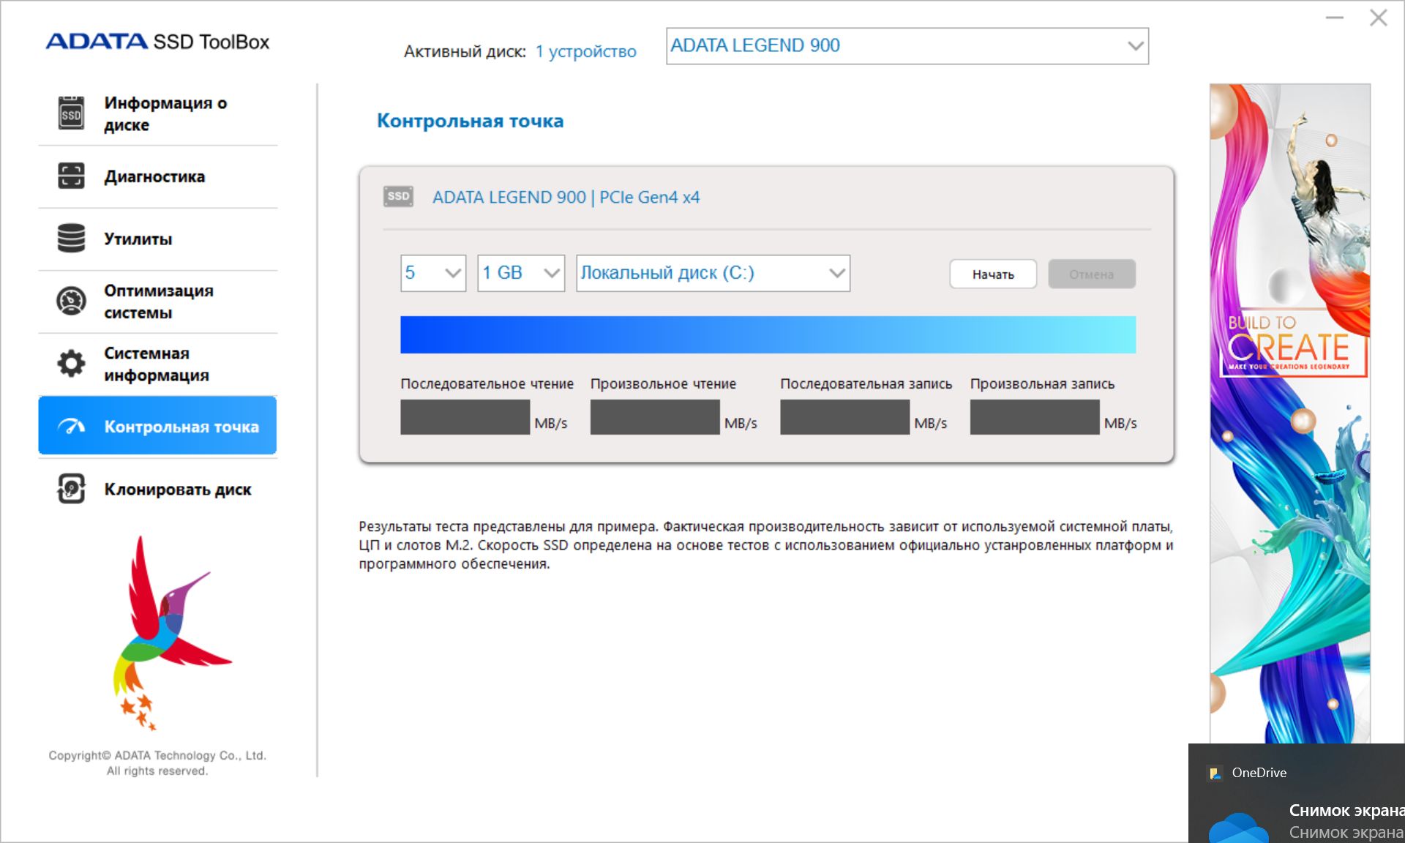Click the Начать button
The image size is (1405, 843).
(993, 274)
